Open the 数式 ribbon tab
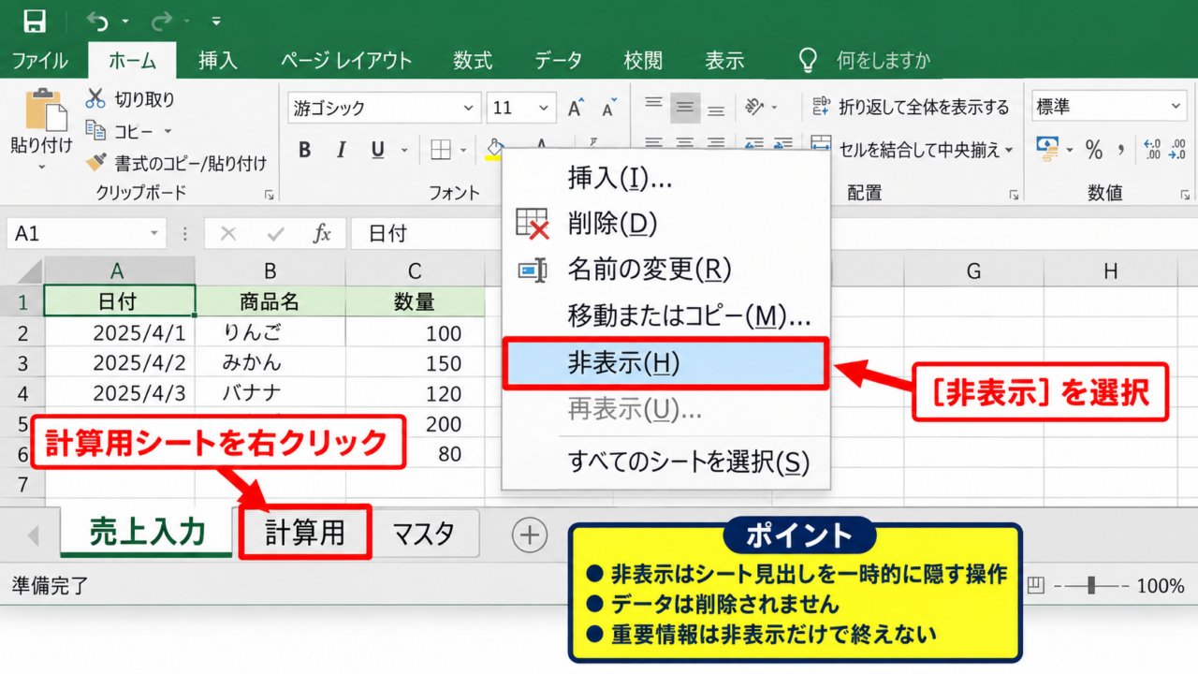The image size is (1198, 674). (473, 61)
